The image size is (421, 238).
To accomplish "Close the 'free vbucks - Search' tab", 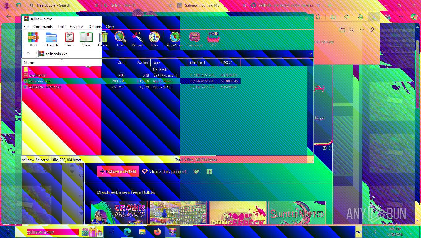I will [96, 5].
